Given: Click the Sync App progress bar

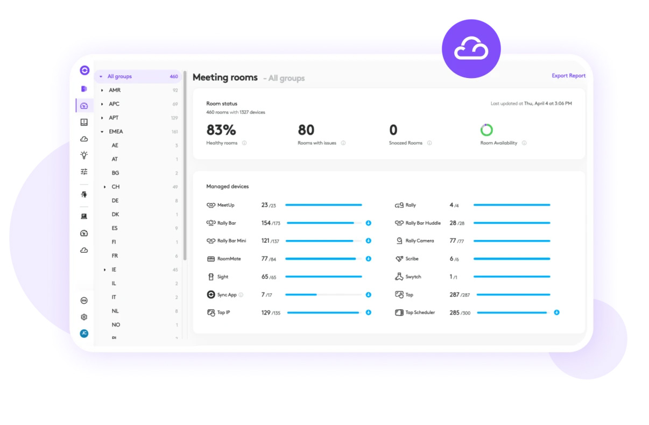Looking at the screenshot, I should click(323, 295).
